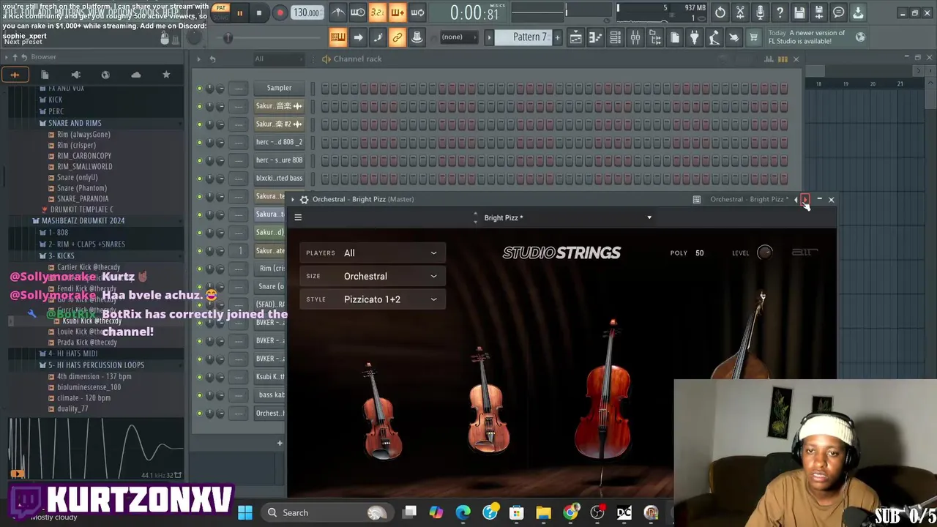
Task: Open the Browser view toolbar icon
Action: 654,37
